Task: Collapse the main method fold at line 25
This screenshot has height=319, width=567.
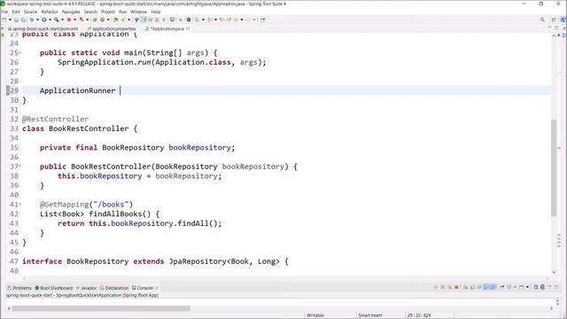Action: (x=19, y=53)
